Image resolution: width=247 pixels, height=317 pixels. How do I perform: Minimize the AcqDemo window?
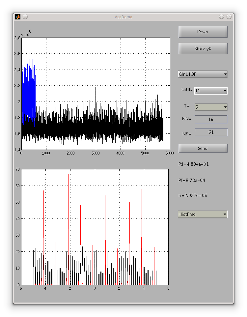221,17
